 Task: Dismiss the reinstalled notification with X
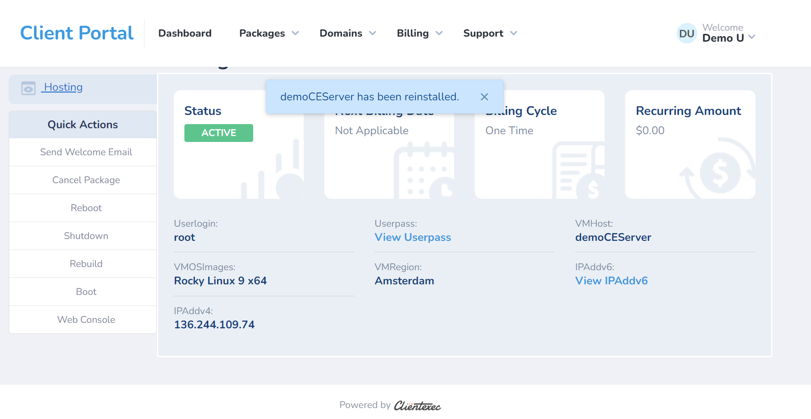tap(484, 97)
